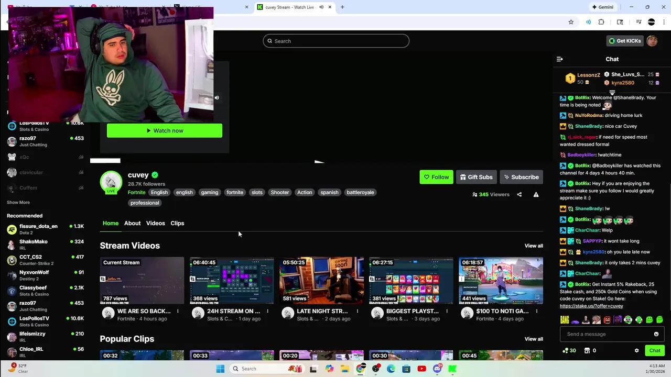671x377 pixels.
Task: Open the 05:50:25 late night stream thumbnail
Action: coord(321,281)
